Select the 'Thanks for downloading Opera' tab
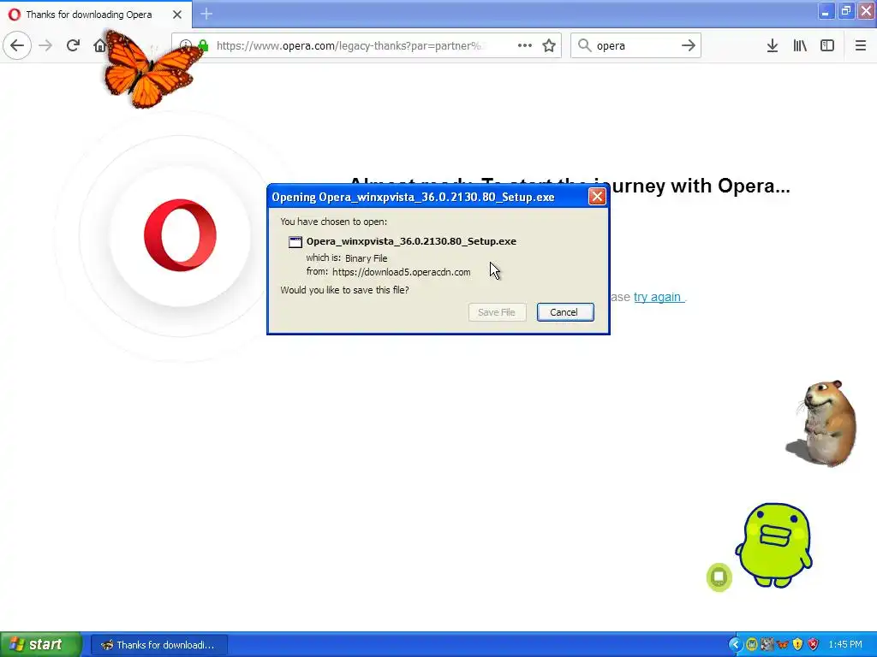Image resolution: width=877 pixels, height=657 pixels. (96, 15)
